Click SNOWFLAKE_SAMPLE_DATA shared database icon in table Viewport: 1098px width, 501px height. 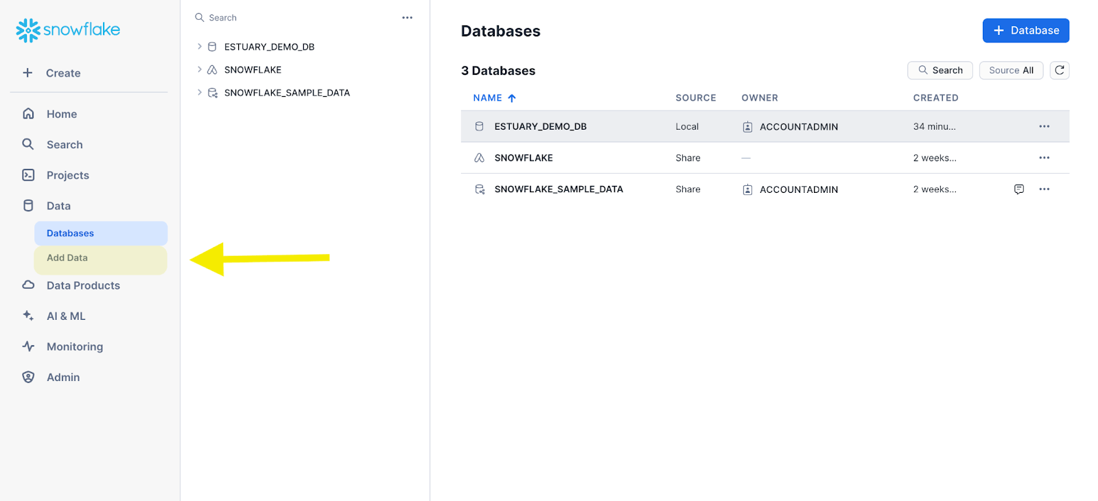pos(480,189)
